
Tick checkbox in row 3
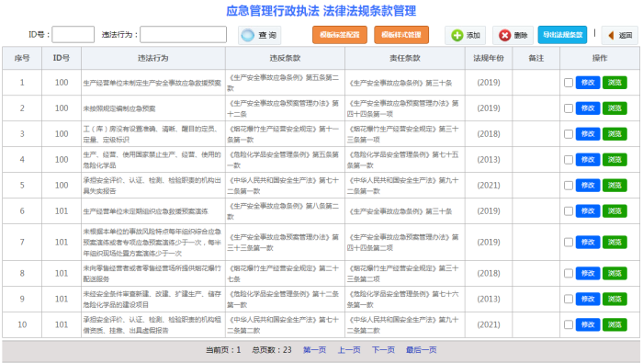[x=569, y=134]
